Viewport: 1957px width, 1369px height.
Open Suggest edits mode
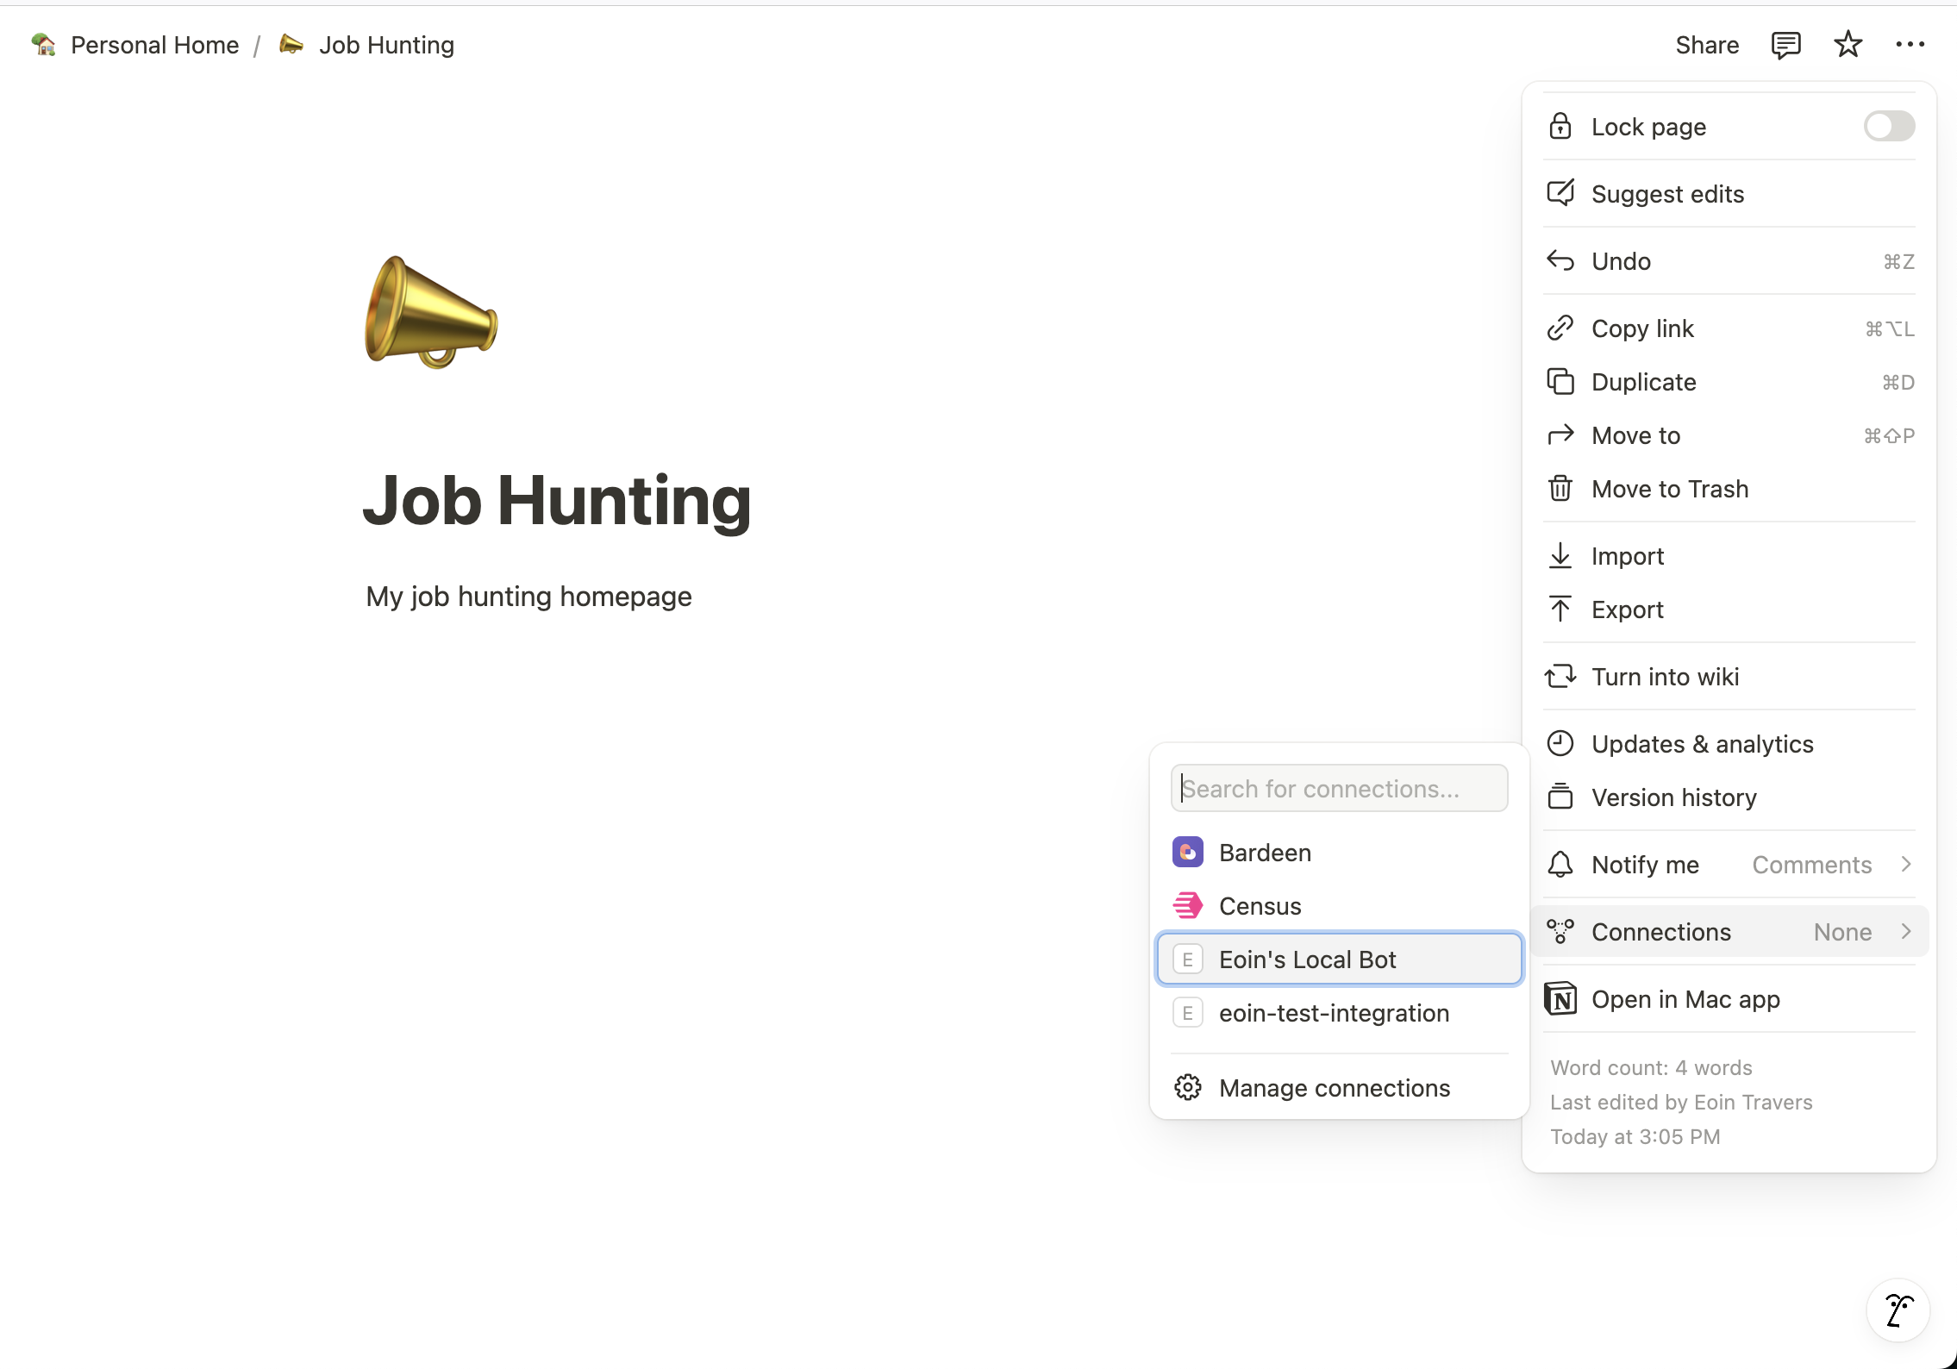tap(1666, 194)
